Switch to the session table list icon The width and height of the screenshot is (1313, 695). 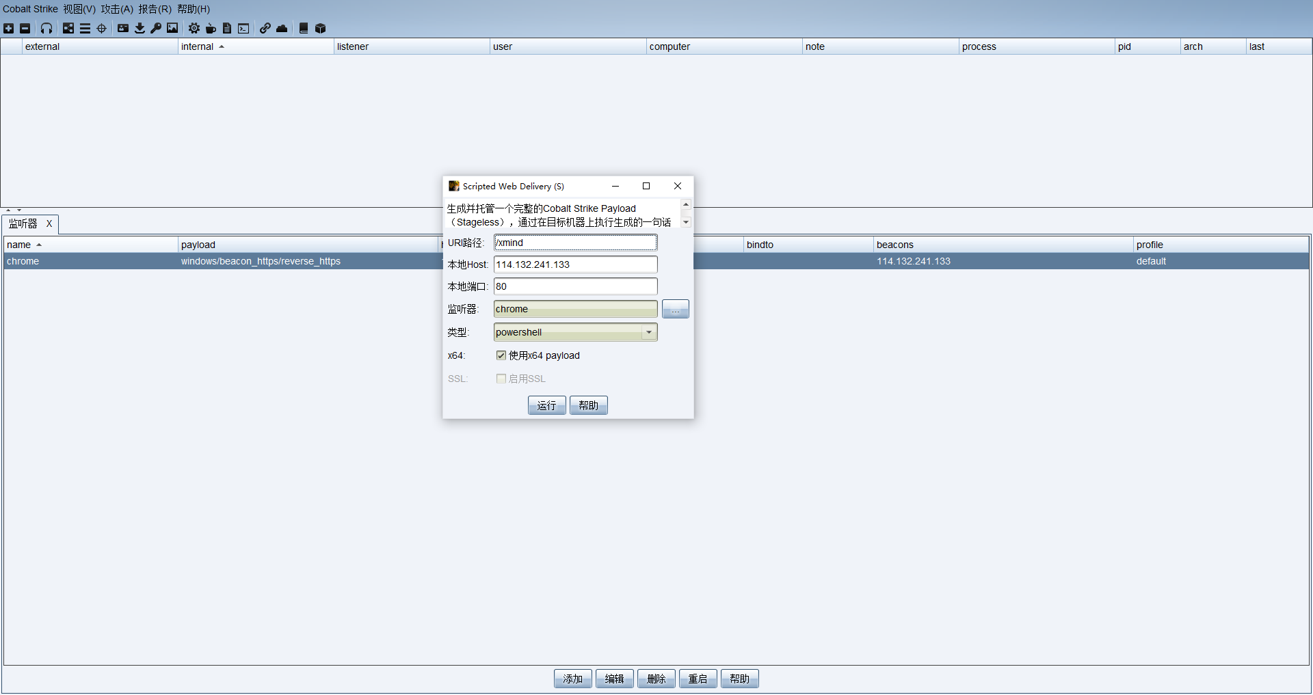point(85,28)
